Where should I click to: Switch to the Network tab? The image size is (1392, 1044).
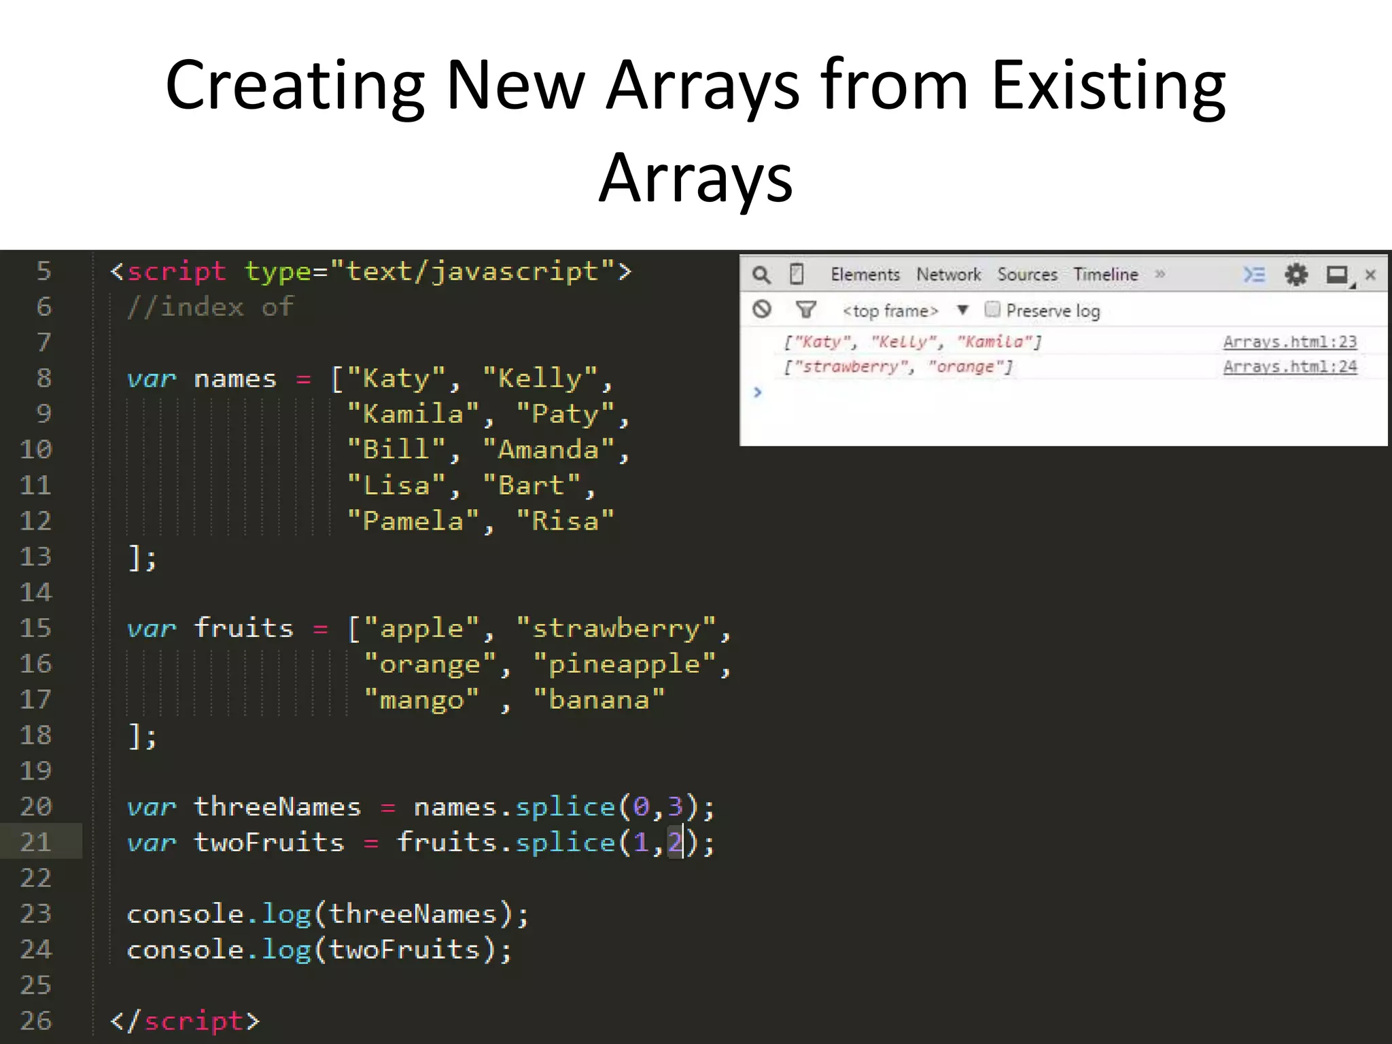[x=948, y=275]
